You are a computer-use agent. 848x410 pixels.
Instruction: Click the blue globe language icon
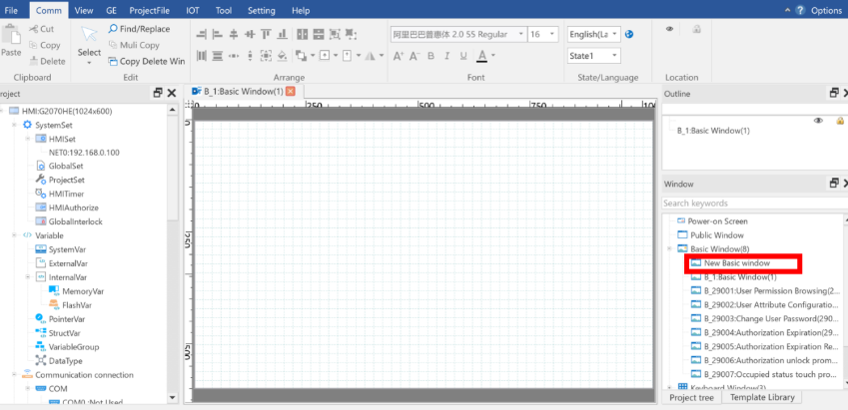pyautogui.click(x=629, y=34)
